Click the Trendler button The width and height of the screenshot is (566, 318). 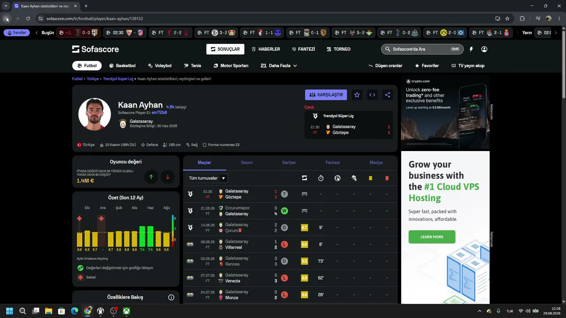tap(16, 33)
